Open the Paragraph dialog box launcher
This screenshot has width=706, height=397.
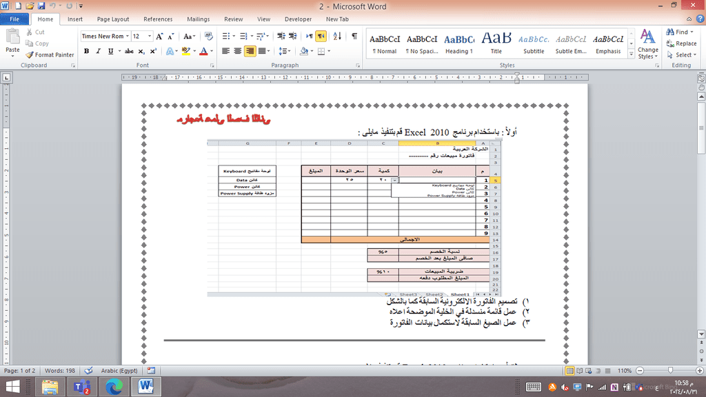[358, 65]
